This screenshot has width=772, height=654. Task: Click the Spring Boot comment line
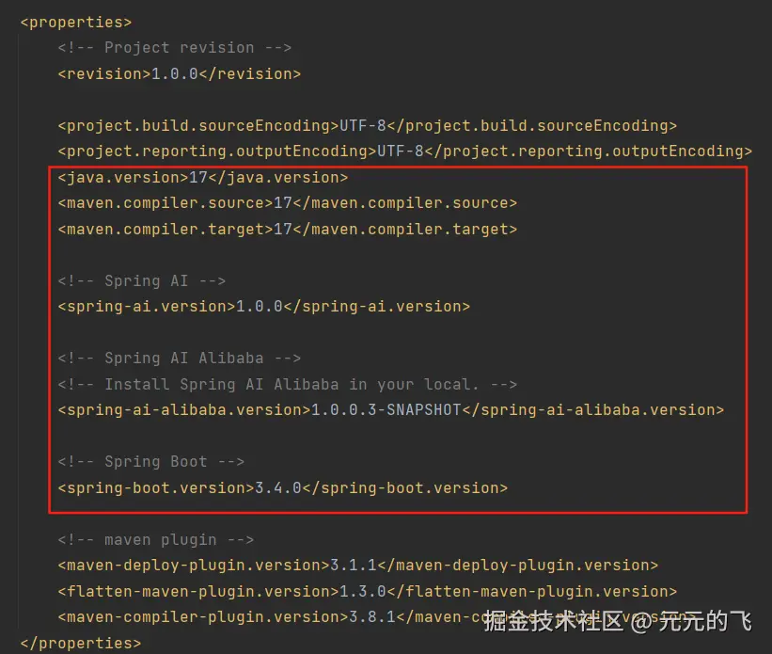pos(150,462)
